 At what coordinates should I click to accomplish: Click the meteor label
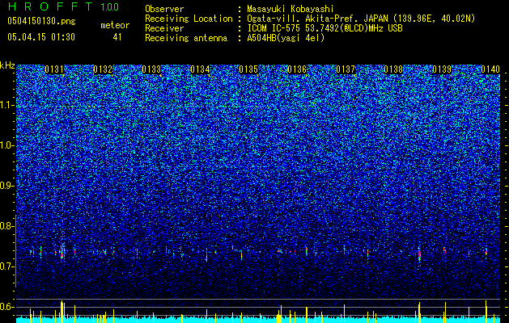coord(115,25)
